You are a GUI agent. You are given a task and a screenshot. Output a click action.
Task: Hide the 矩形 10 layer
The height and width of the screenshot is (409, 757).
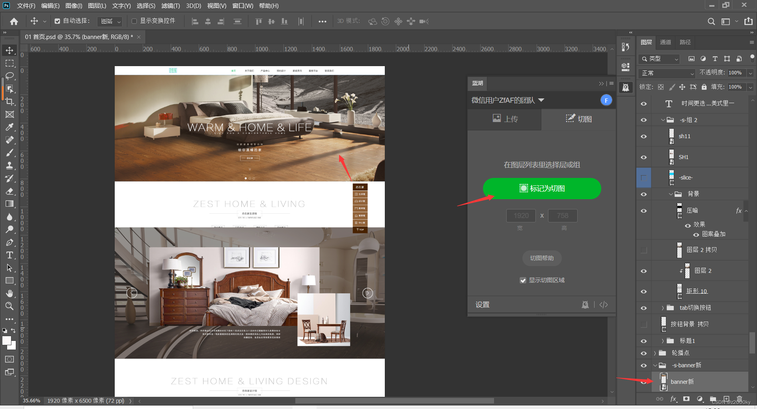643,291
